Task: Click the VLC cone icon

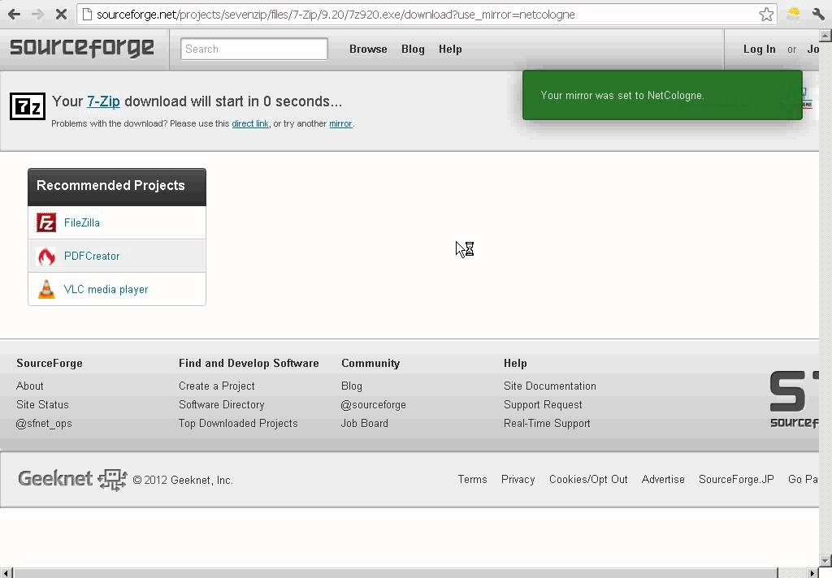Action: 46,290
